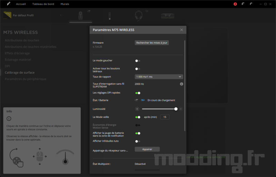The image size is (276, 177).
Task: Open the DPI section
Action: (x=7, y=66)
